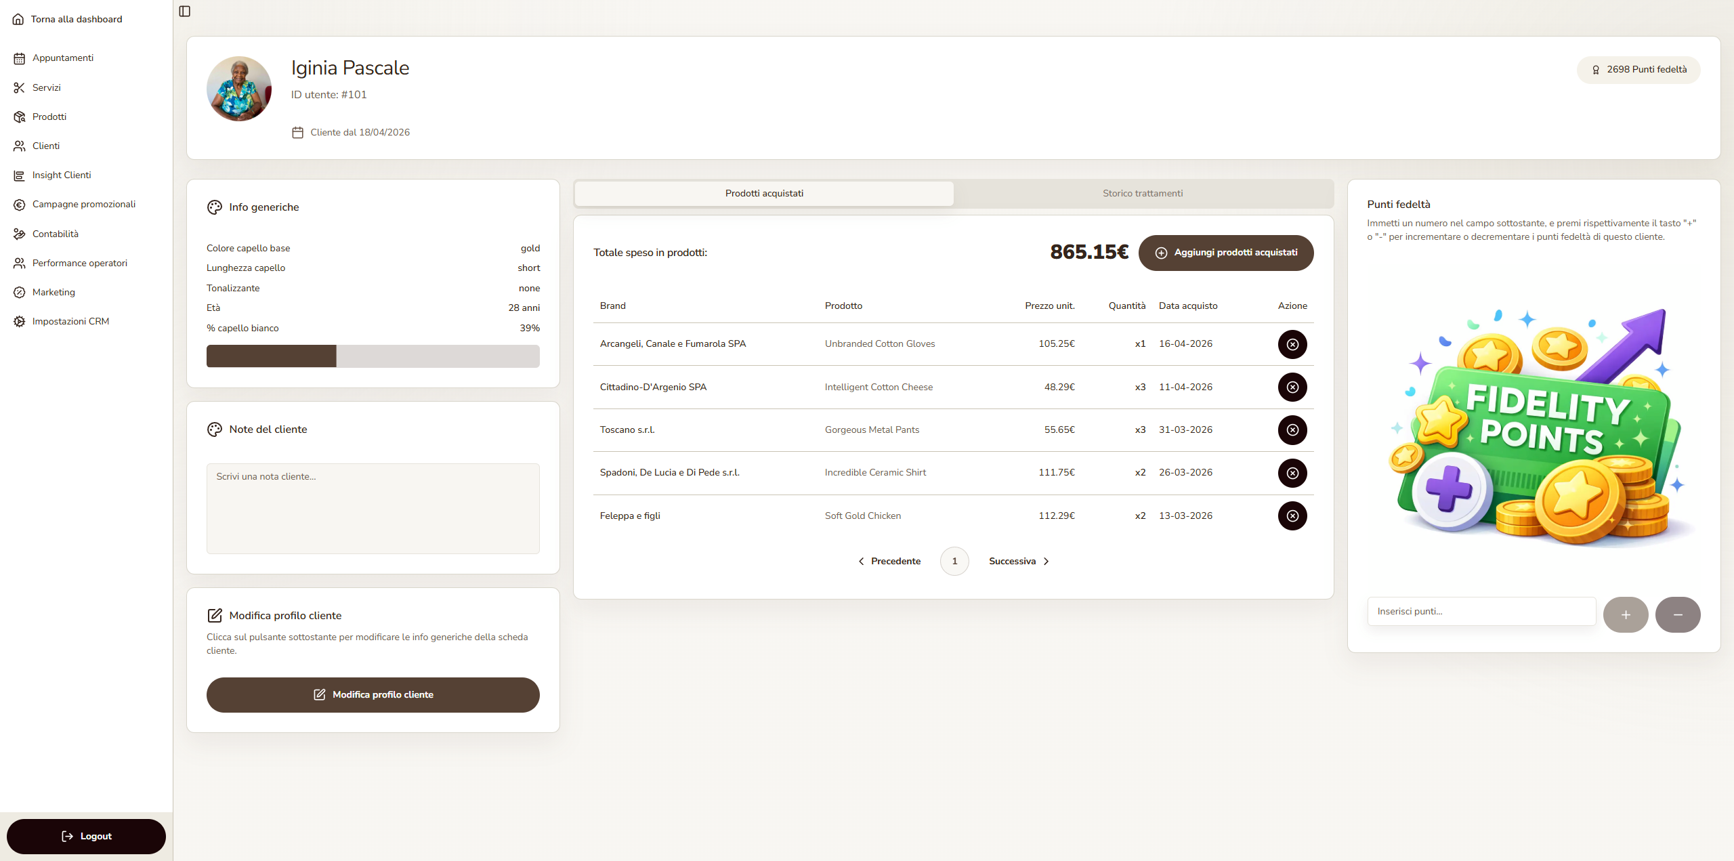Remove the Intelligent Cotton Cheese purchase
The height and width of the screenshot is (861, 1734).
(x=1292, y=387)
